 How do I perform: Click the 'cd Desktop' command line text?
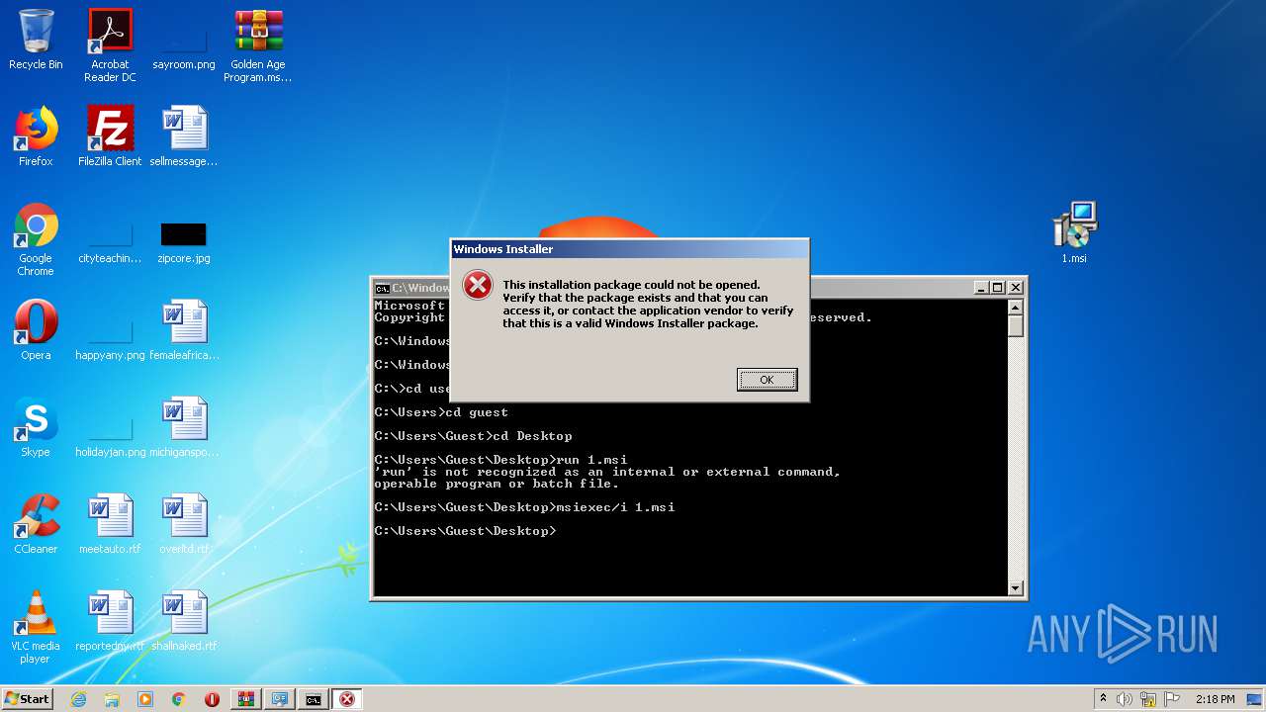[x=532, y=436]
